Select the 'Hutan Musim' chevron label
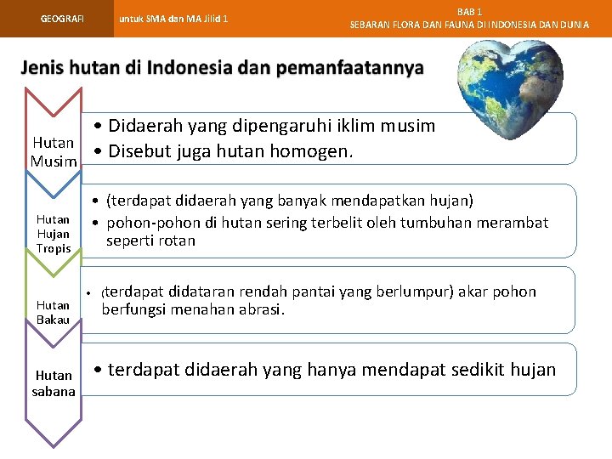This screenshot has height=459, width=612. [x=54, y=152]
